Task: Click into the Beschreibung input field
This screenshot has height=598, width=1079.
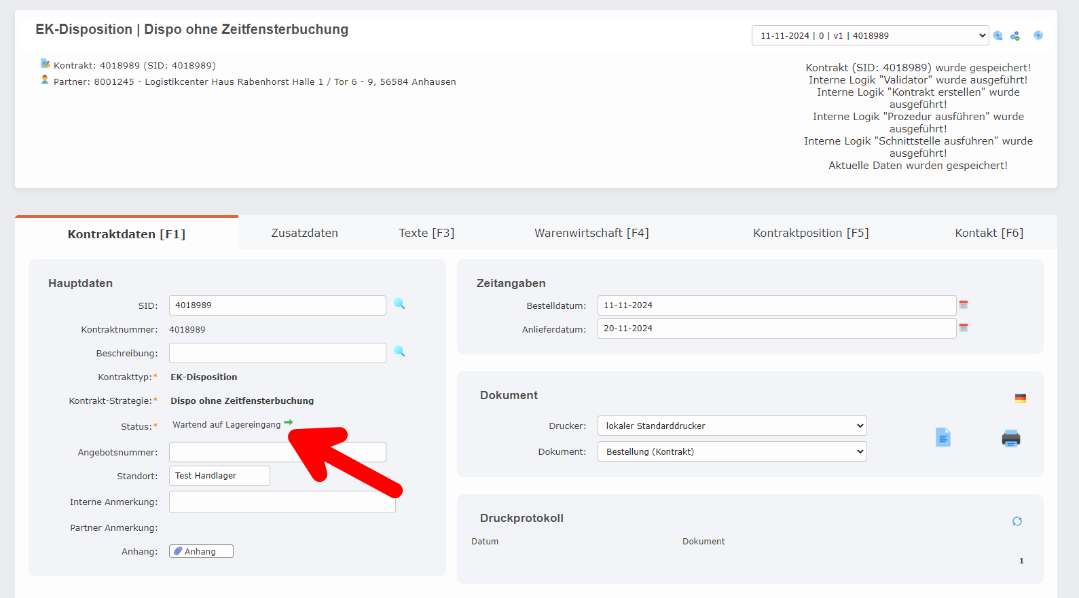Action: (278, 353)
